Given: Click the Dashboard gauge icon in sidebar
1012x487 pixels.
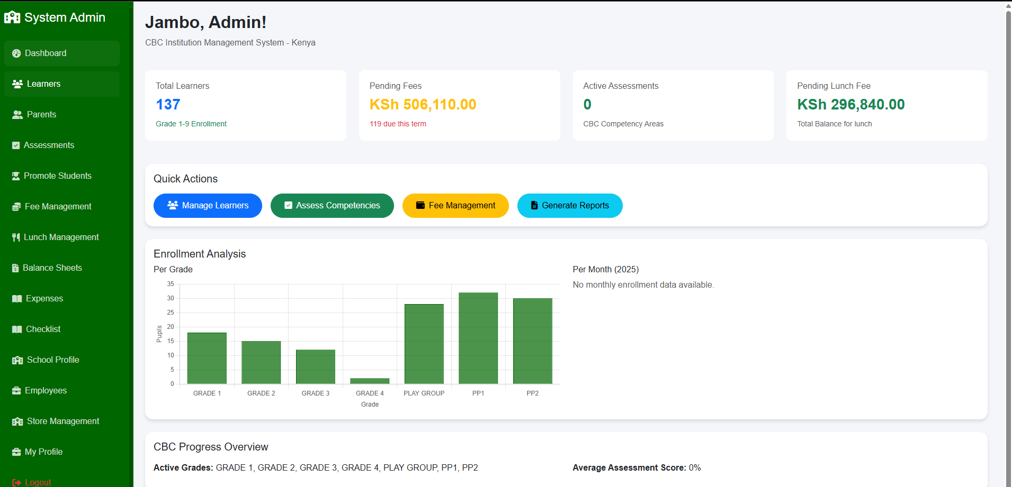Looking at the screenshot, I should (16, 53).
